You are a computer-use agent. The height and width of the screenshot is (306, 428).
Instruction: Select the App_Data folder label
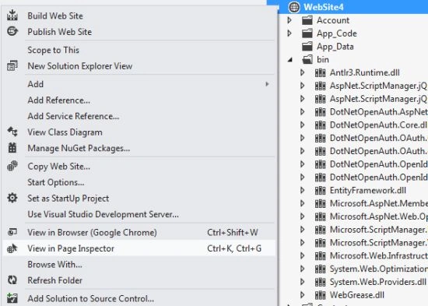pyautogui.click(x=335, y=47)
